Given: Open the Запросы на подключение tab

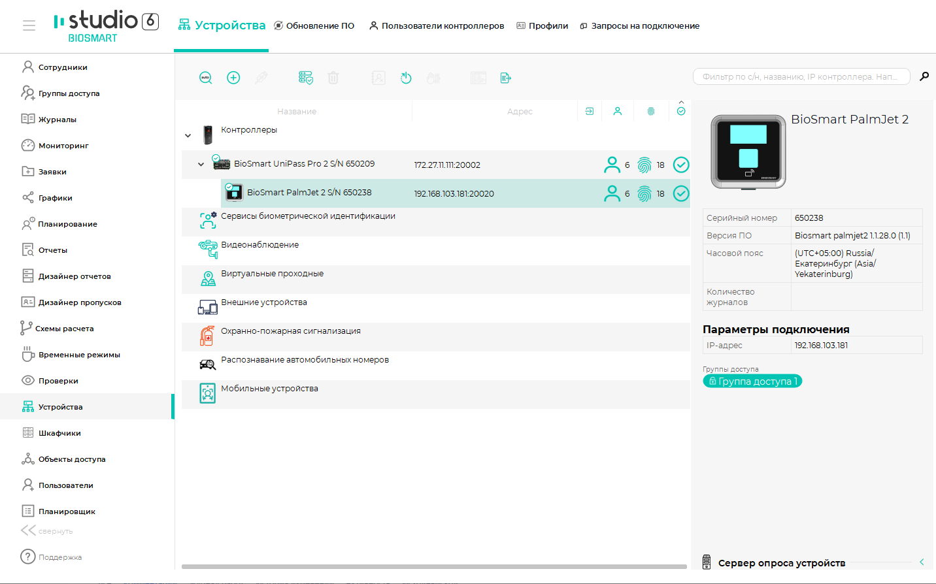Looking at the screenshot, I should [x=640, y=25].
